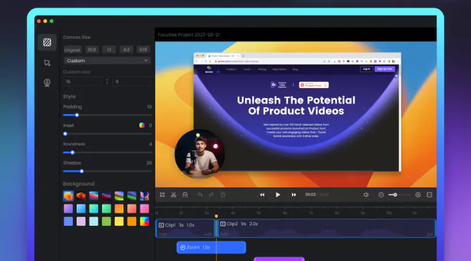
Task: Choose the orange gradient background swatch
Action: click(119, 209)
